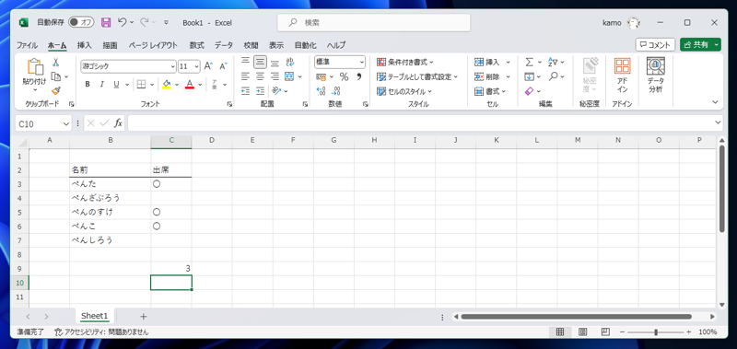This screenshot has height=349, width=737.
Task: Toggle Align Left horizontal alignment
Action: coord(245,76)
